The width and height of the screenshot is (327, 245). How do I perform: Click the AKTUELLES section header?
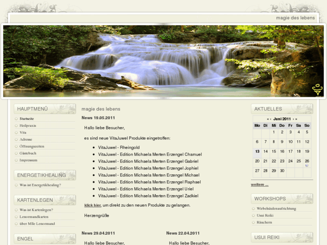pyautogui.click(x=282, y=109)
